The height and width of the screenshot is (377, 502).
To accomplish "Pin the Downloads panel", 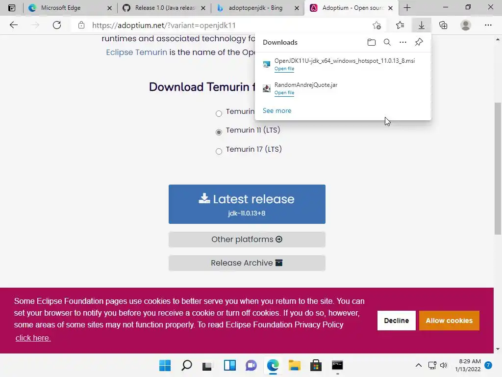I will click(419, 42).
